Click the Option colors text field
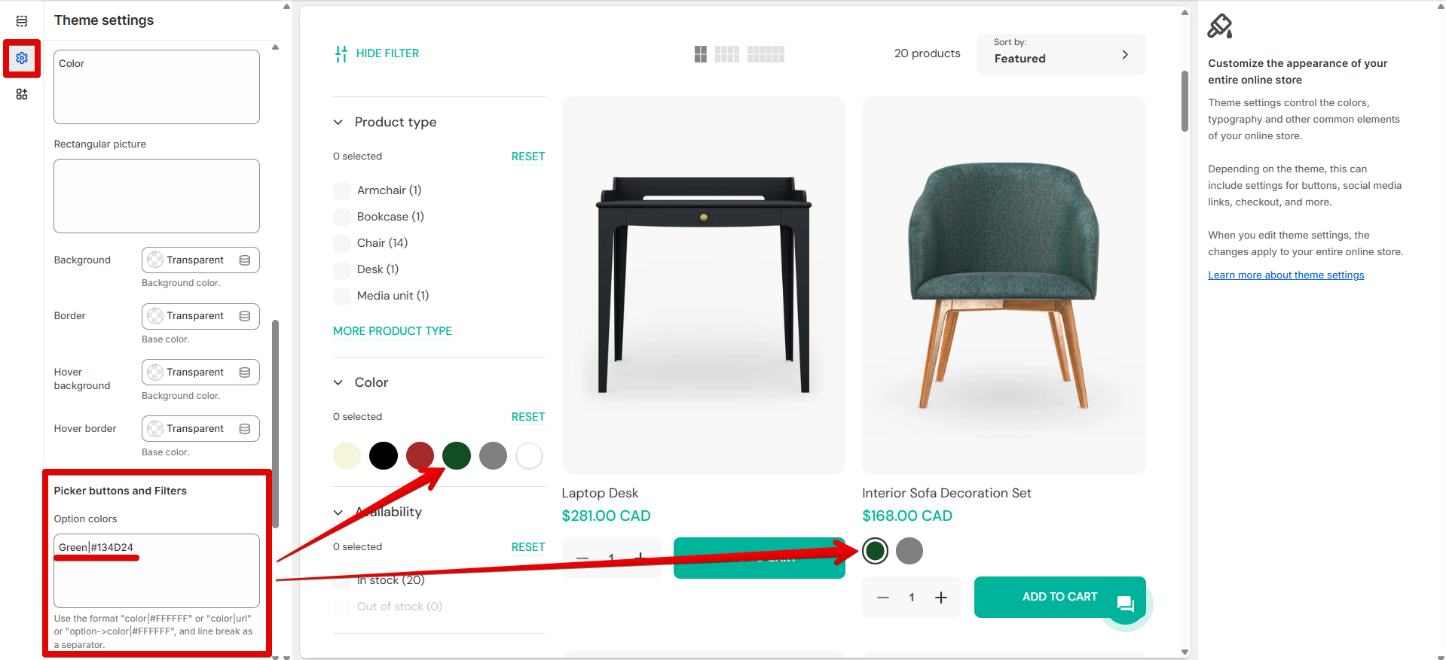The width and height of the screenshot is (1446, 660). point(157,570)
